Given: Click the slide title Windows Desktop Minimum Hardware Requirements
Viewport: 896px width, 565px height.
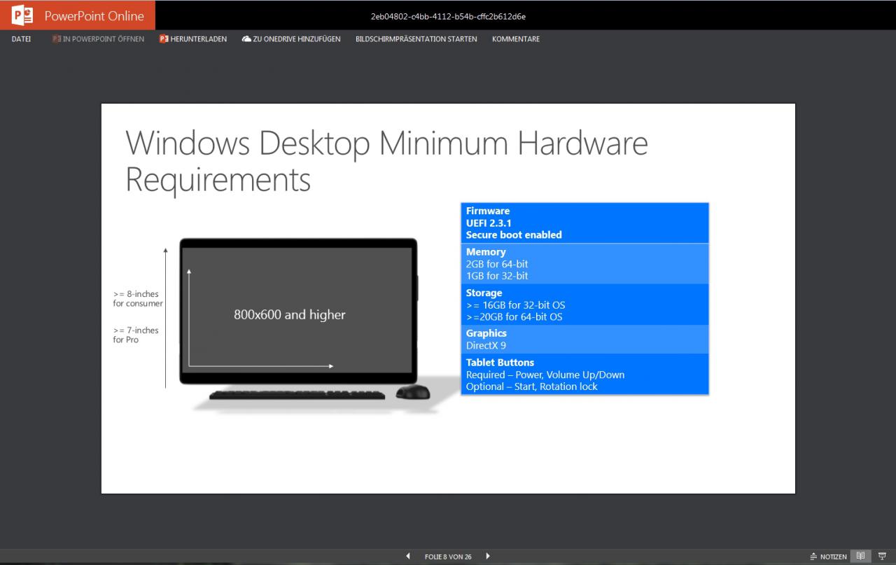Looking at the screenshot, I should click(x=386, y=162).
